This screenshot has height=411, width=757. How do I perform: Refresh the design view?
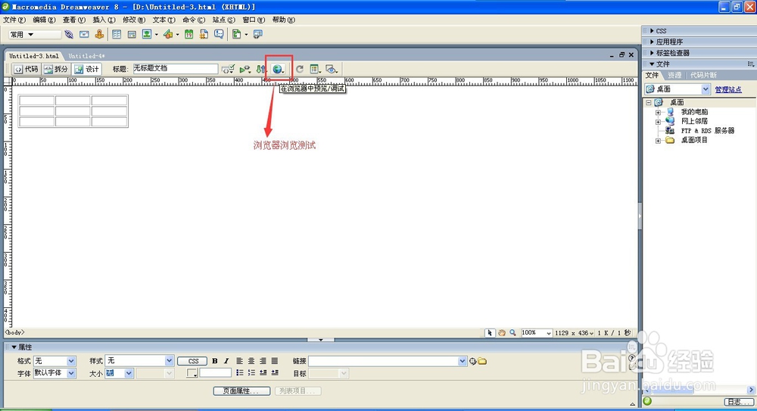pyautogui.click(x=299, y=69)
